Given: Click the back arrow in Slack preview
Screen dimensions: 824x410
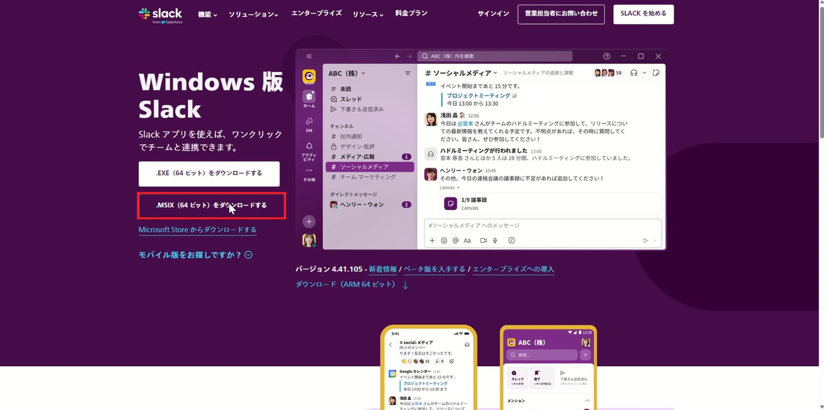Looking at the screenshot, I should pyautogui.click(x=397, y=56).
